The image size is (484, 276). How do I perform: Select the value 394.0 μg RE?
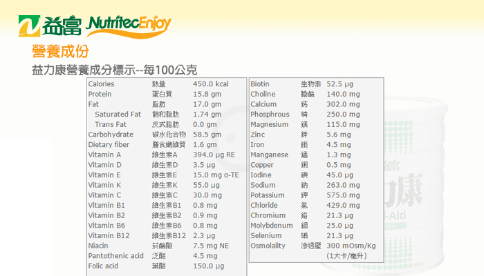(x=214, y=155)
